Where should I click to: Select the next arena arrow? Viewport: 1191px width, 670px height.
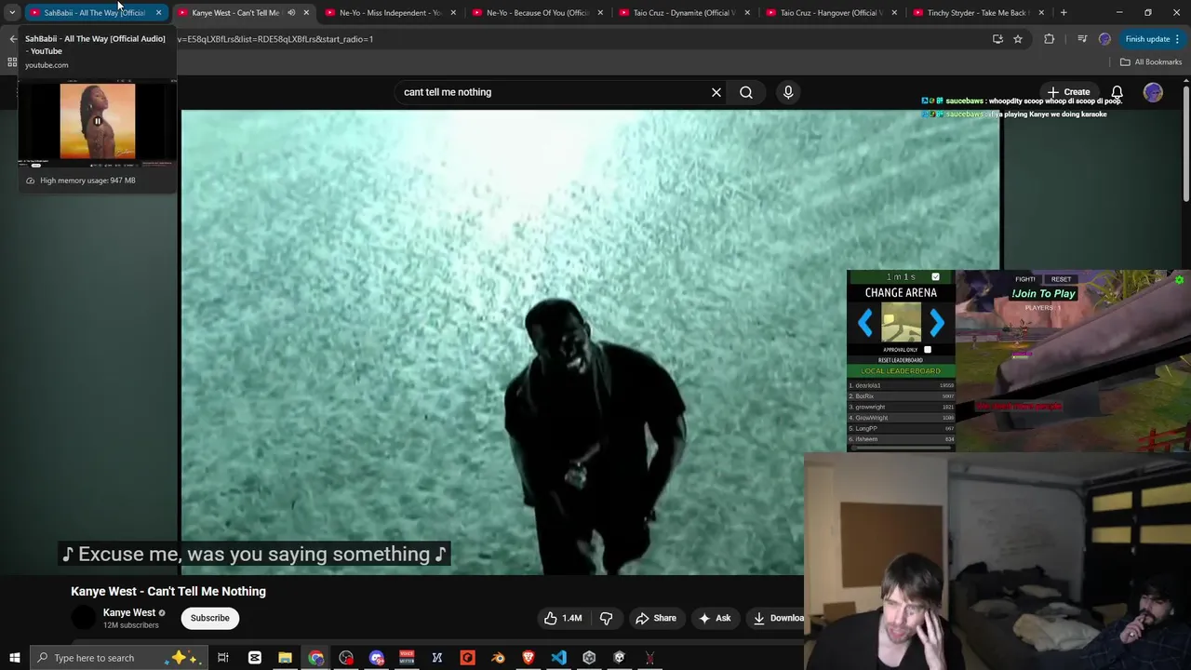[936, 323]
